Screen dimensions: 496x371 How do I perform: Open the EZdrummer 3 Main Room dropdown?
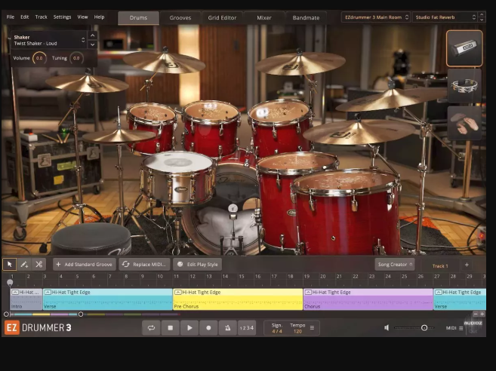376,17
